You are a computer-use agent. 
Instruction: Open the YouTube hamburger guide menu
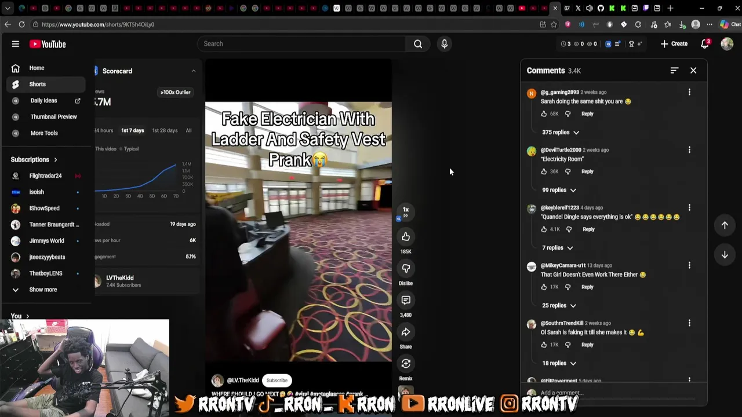[16, 44]
